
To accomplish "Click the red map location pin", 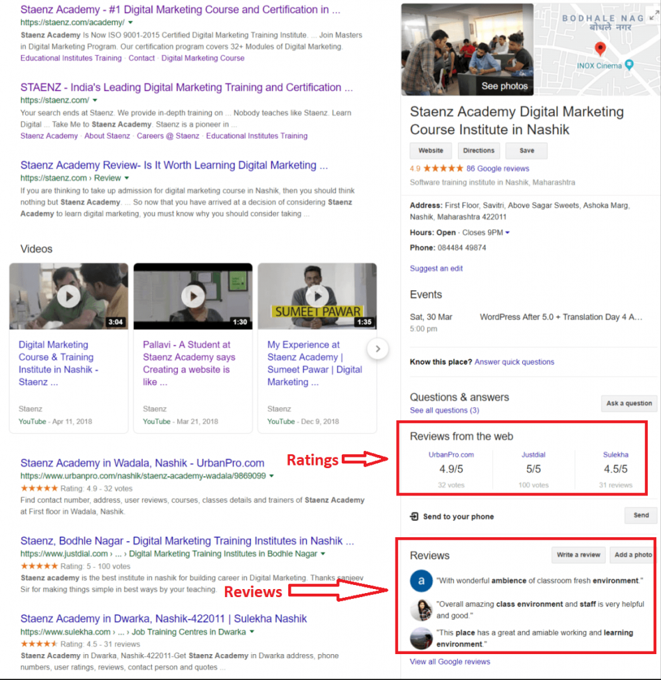I will [x=600, y=48].
